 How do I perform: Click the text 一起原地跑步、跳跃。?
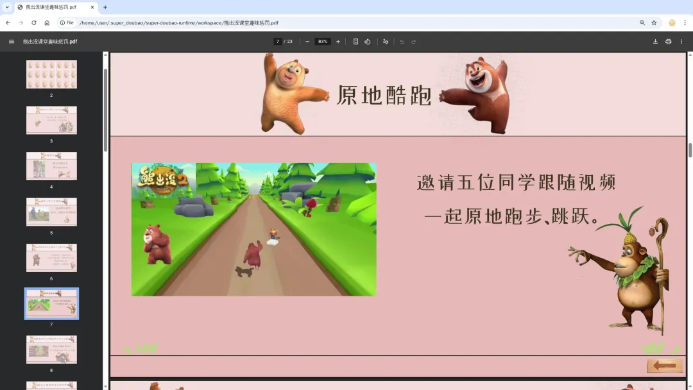coord(513,216)
